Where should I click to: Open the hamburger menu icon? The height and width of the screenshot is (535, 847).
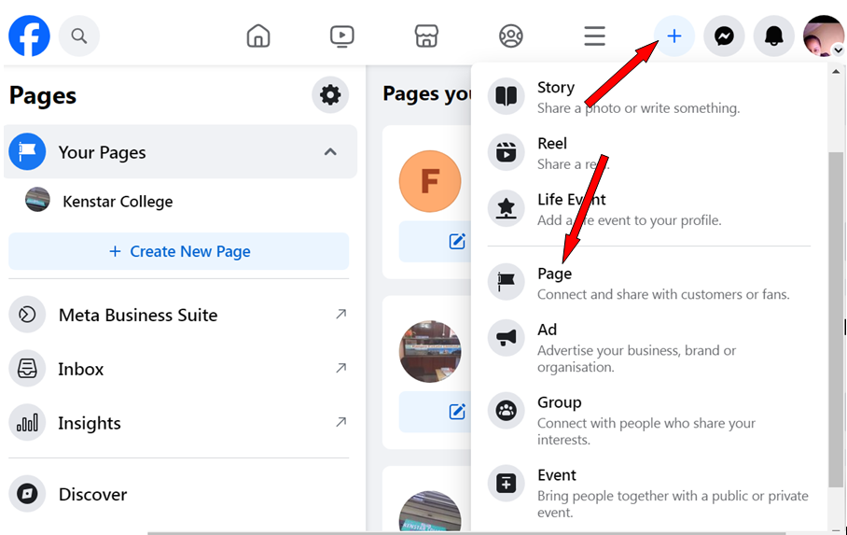[594, 36]
